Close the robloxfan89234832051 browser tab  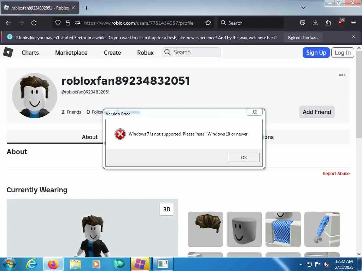coord(73,8)
